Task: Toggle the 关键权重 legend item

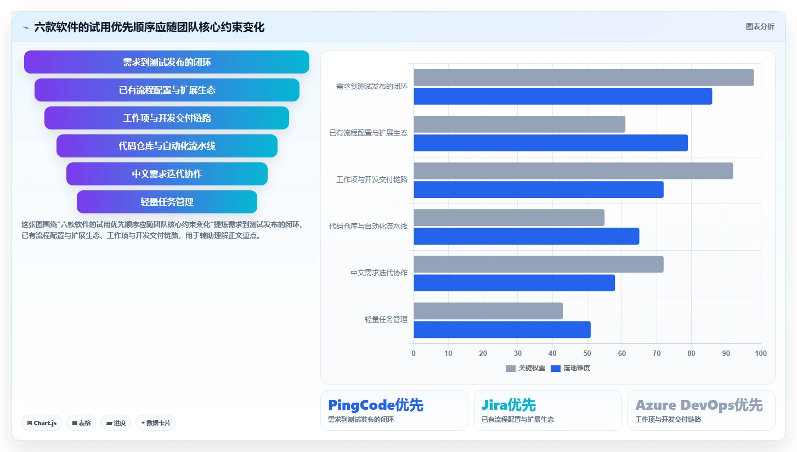Action: pyautogui.click(x=525, y=368)
